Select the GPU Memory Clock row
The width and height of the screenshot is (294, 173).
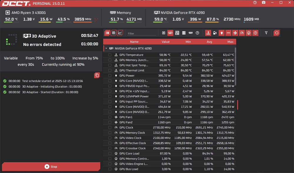tap(170, 133)
